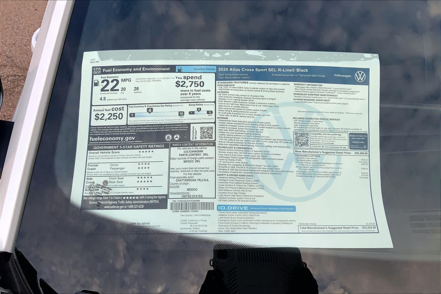
Task: Click the "4.5" gallons per 100 miles value
Action: pyautogui.click(x=103, y=98)
